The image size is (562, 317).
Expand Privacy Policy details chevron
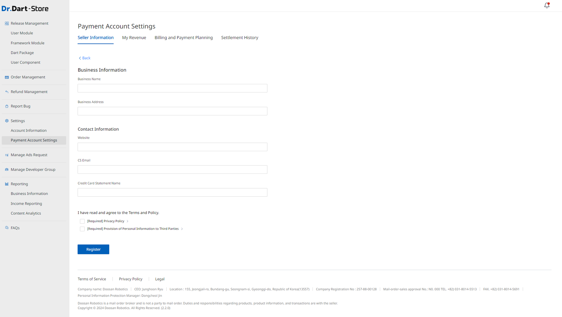[x=127, y=221]
